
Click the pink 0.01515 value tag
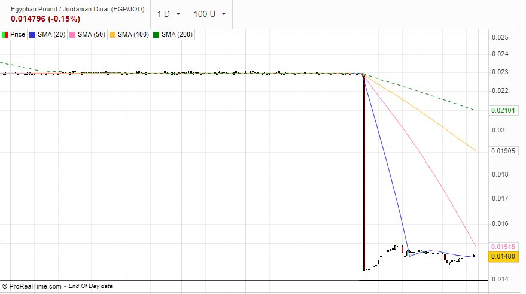(x=503, y=247)
